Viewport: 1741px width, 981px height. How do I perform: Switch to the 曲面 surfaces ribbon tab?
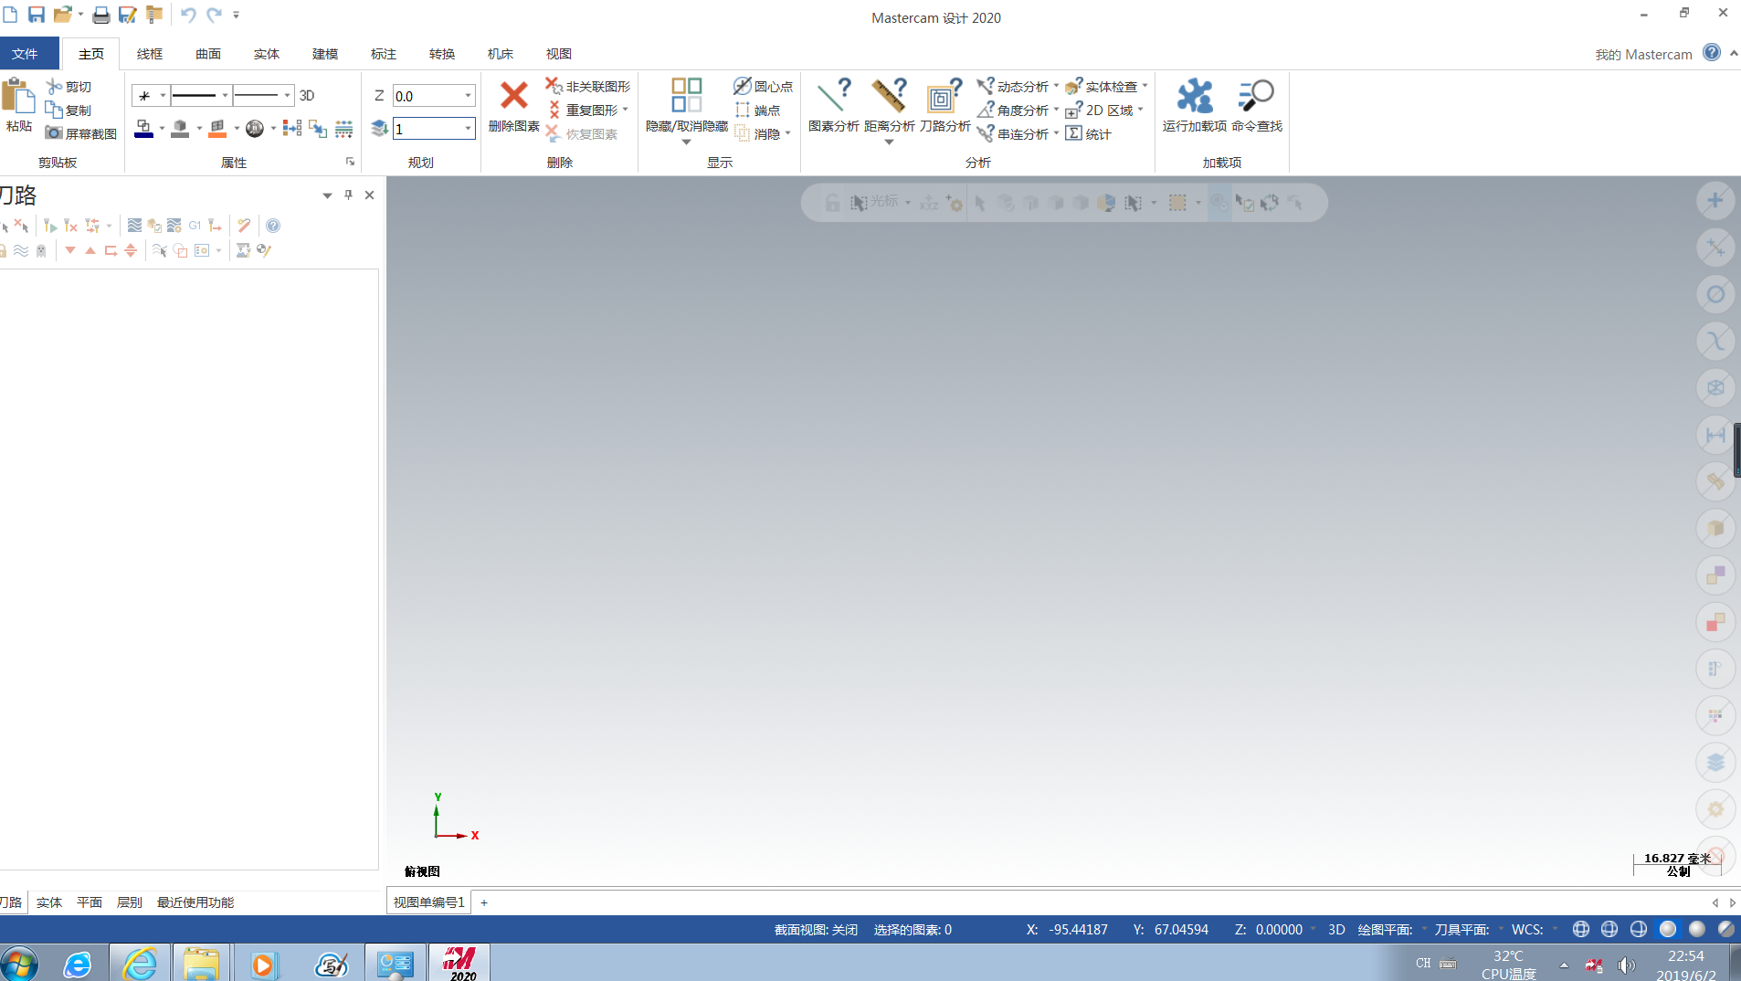208,54
